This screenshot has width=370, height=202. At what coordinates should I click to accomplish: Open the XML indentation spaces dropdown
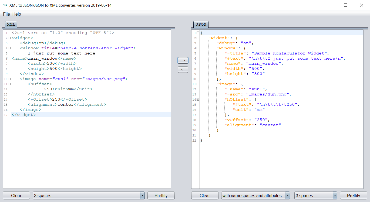click(x=89, y=196)
